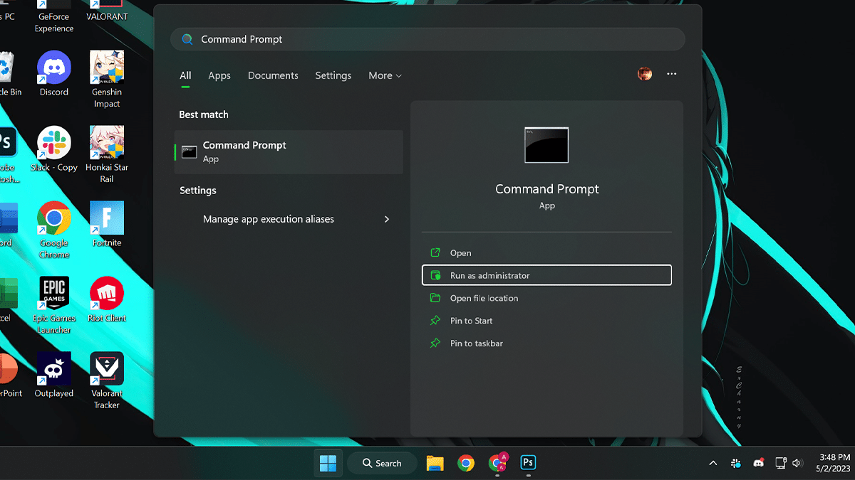
Task: Expand the Manage app execution aliases chevron
Action: (387, 219)
